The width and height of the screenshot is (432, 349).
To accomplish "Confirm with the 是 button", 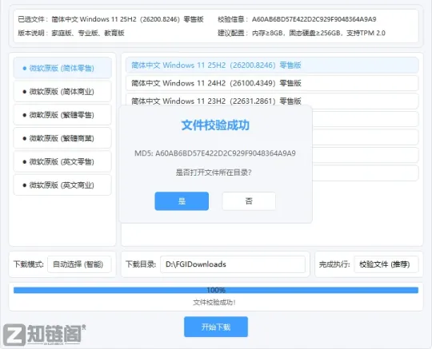I will [182, 201].
